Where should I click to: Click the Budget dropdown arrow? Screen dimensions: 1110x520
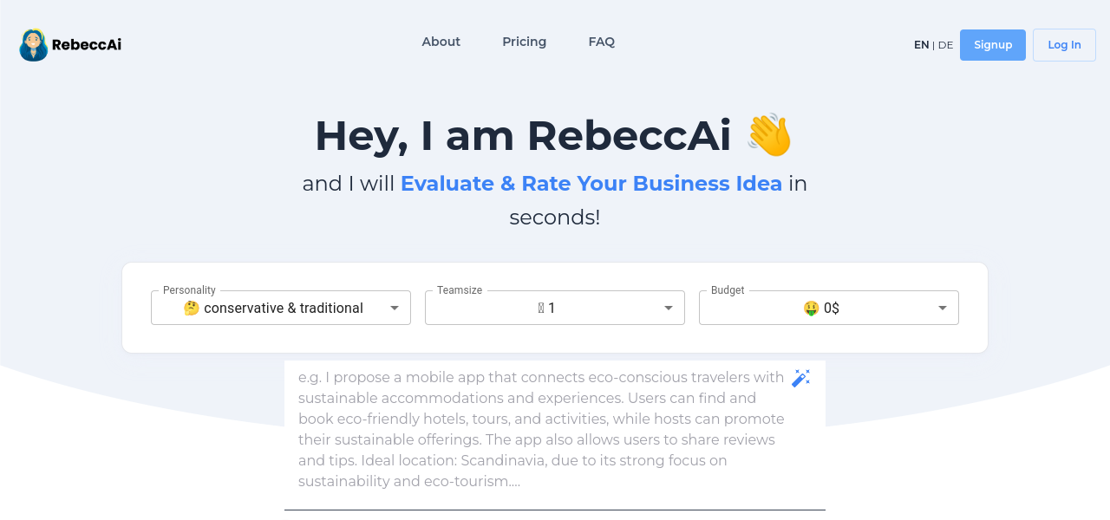pyautogui.click(x=943, y=308)
